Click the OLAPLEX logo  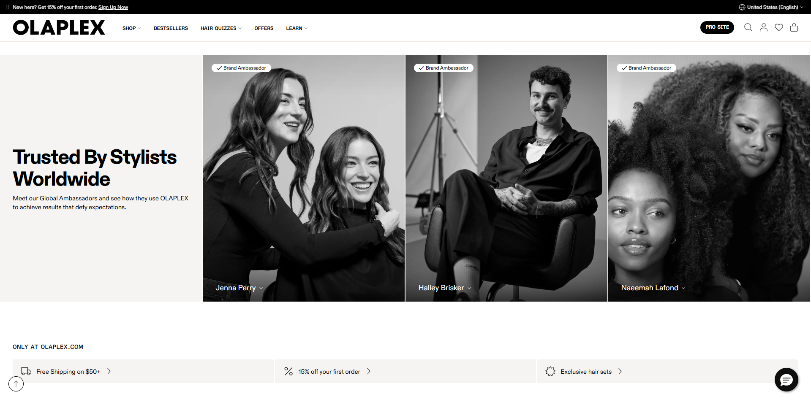[59, 27]
